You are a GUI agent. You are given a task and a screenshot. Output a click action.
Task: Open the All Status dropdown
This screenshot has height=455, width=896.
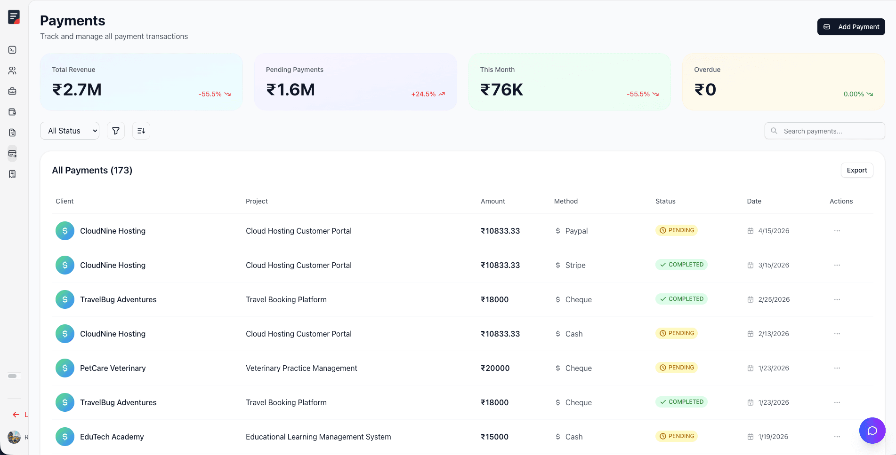(70, 131)
